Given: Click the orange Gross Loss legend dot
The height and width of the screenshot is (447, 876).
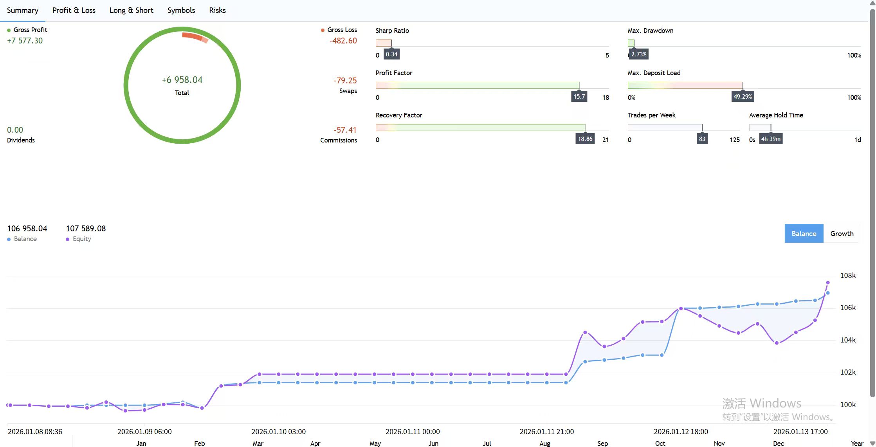Looking at the screenshot, I should pos(323,30).
